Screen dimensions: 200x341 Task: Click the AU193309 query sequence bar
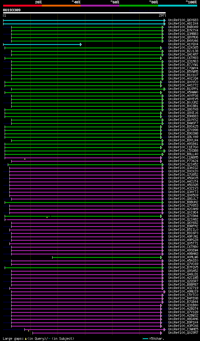[x=84, y=12]
